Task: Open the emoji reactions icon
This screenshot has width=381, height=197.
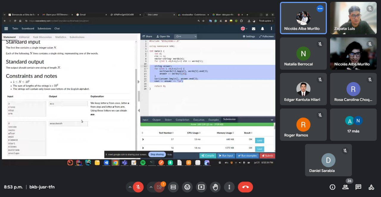Action: [x=187, y=187]
